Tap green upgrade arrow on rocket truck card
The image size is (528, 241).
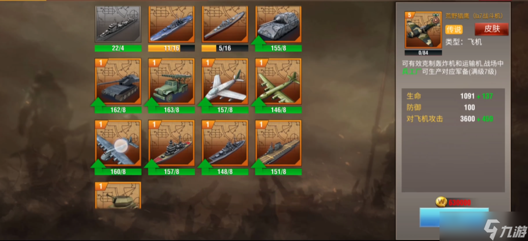click(x=152, y=102)
